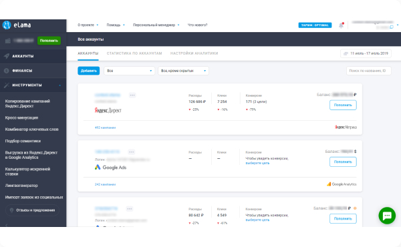Switch to 'Статистика по аккаунтам' tab
The image size is (401, 247).
(134, 53)
